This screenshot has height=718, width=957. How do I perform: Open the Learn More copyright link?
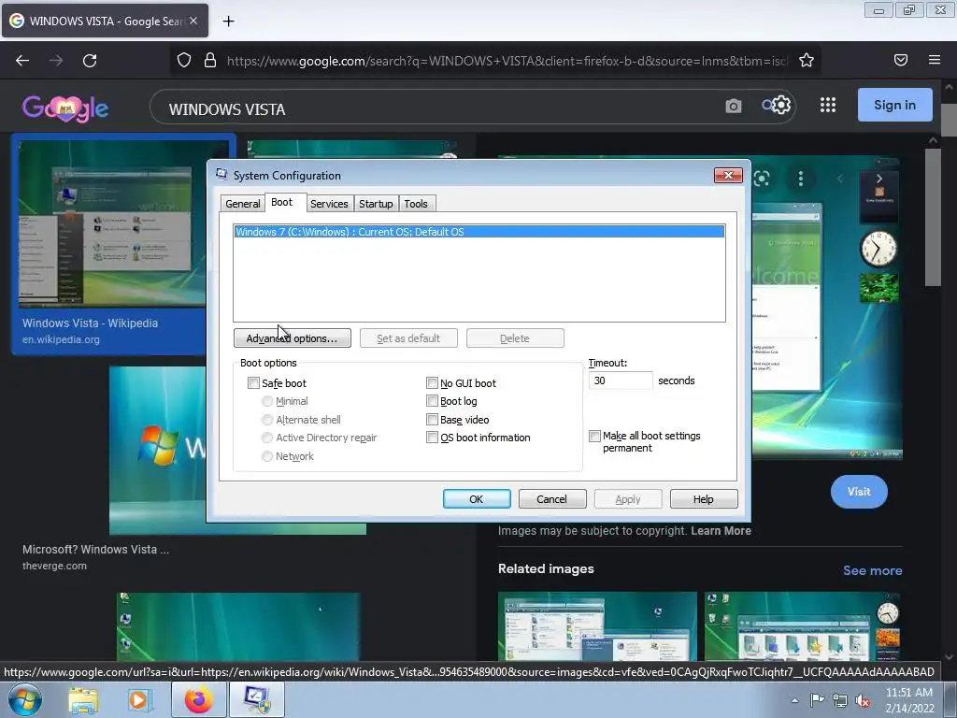point(721,531)
